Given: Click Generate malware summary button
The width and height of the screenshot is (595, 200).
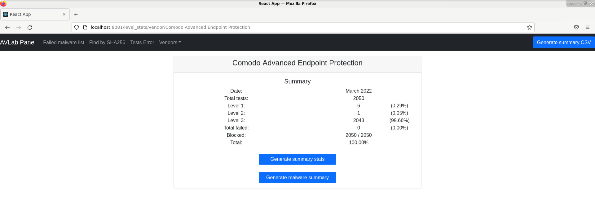Looking at the screenshot, I should 297,178.
